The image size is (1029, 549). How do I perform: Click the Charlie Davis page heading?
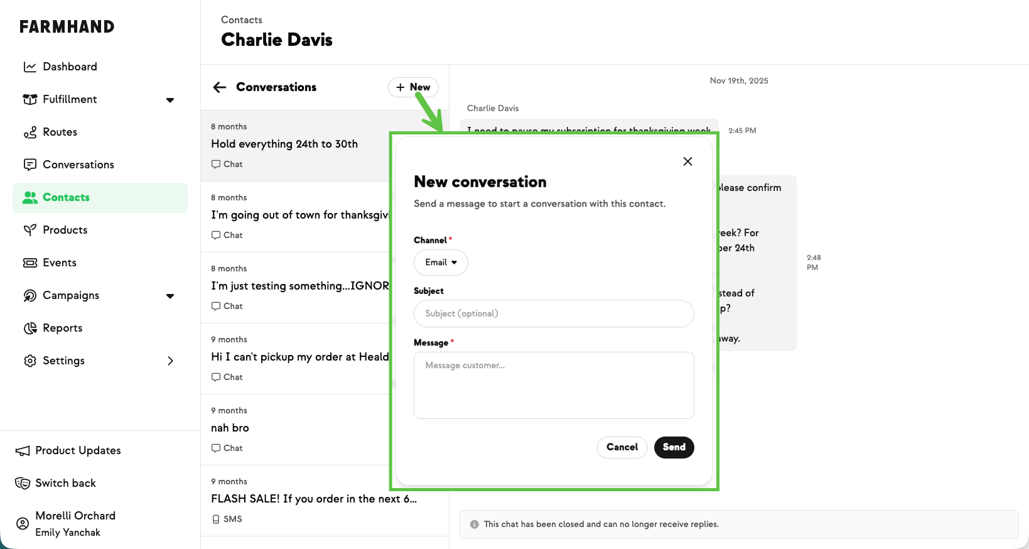[277, 40]
